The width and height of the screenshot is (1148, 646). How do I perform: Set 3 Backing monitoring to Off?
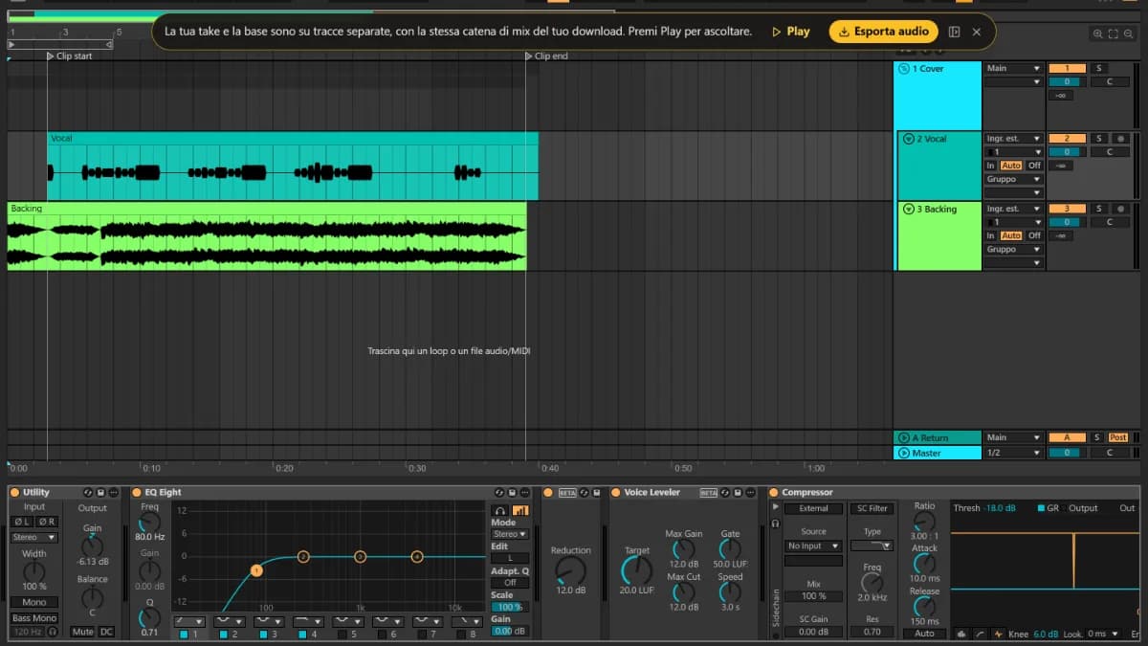[1034, 235]
